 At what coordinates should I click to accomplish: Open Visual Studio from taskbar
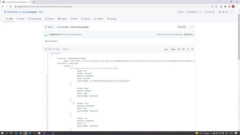point(44,133)
